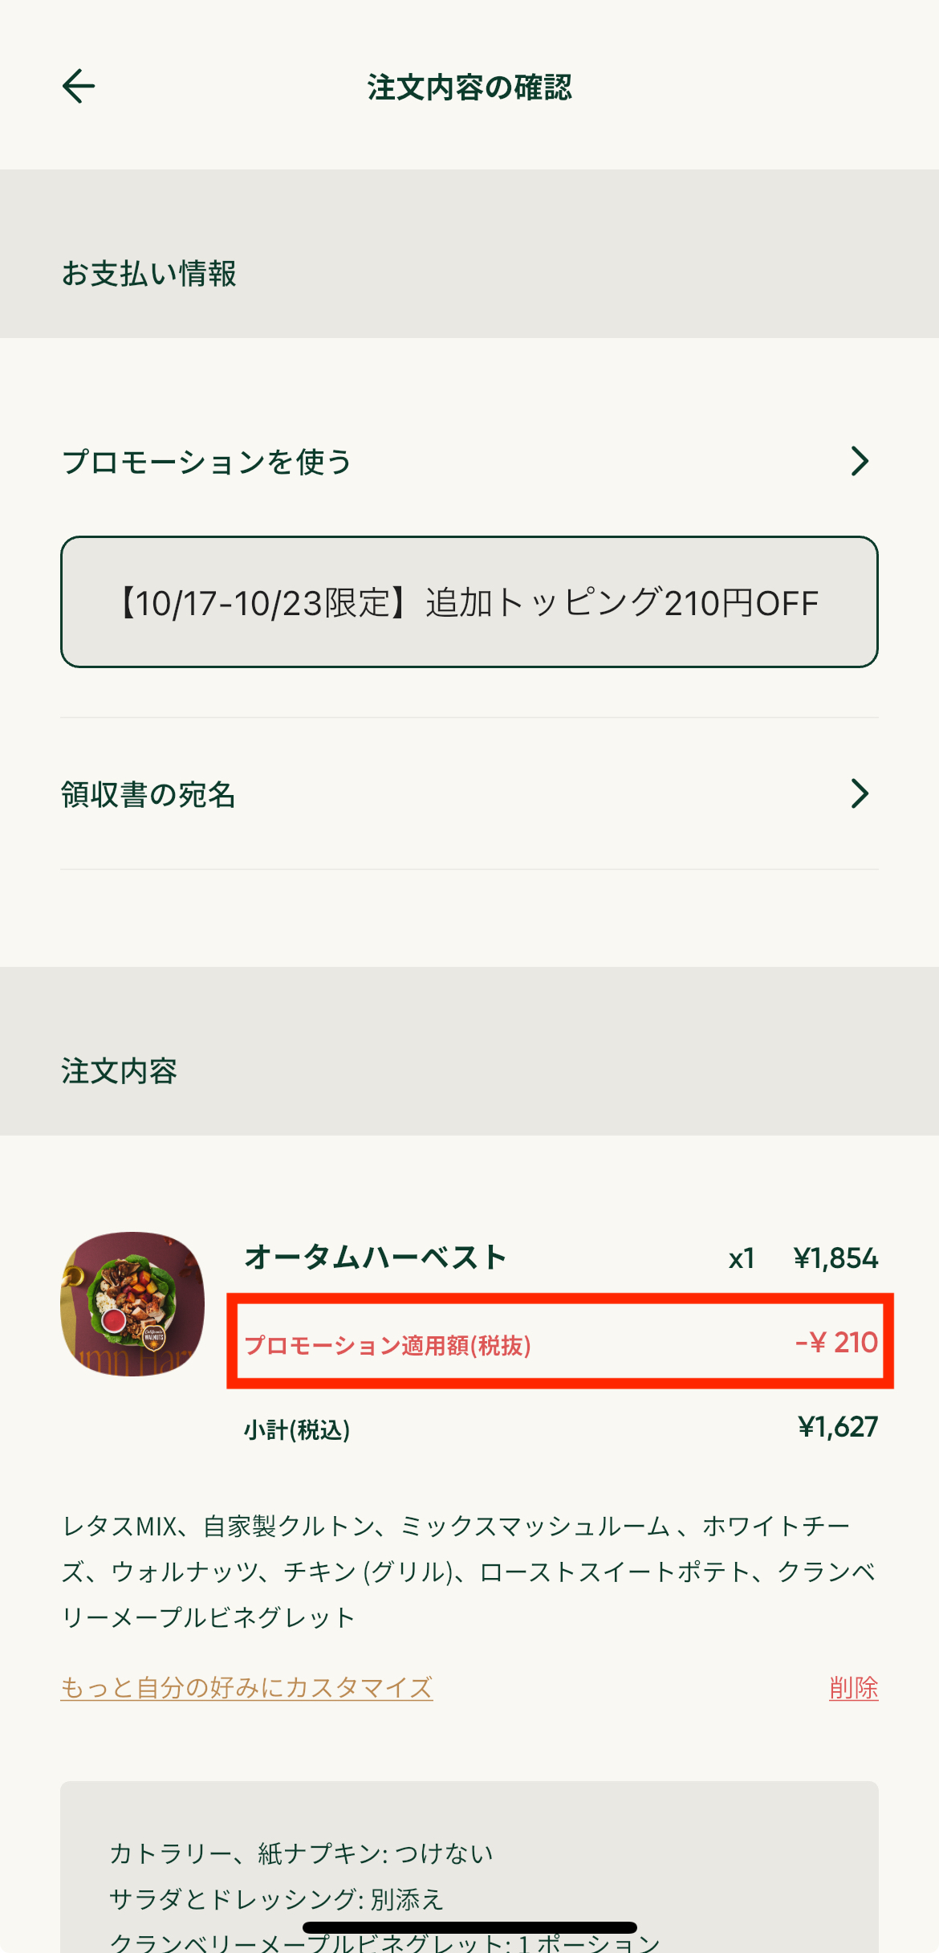
Task: Tap the -¥ 210 discount amount
Action: (836, 1343)
